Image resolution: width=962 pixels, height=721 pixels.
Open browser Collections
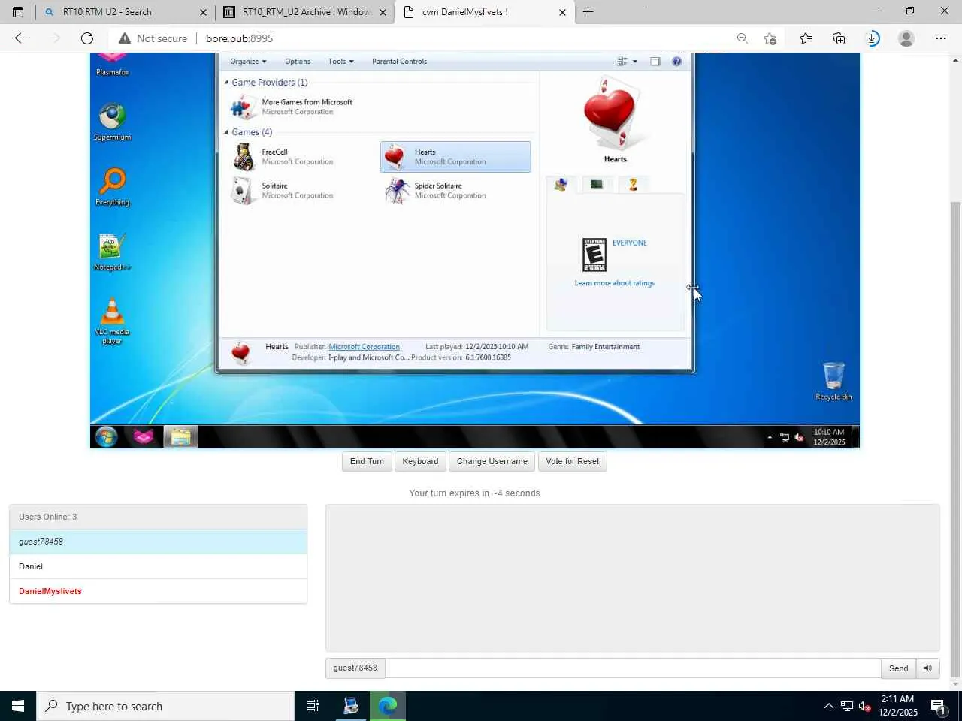point(839,38)
